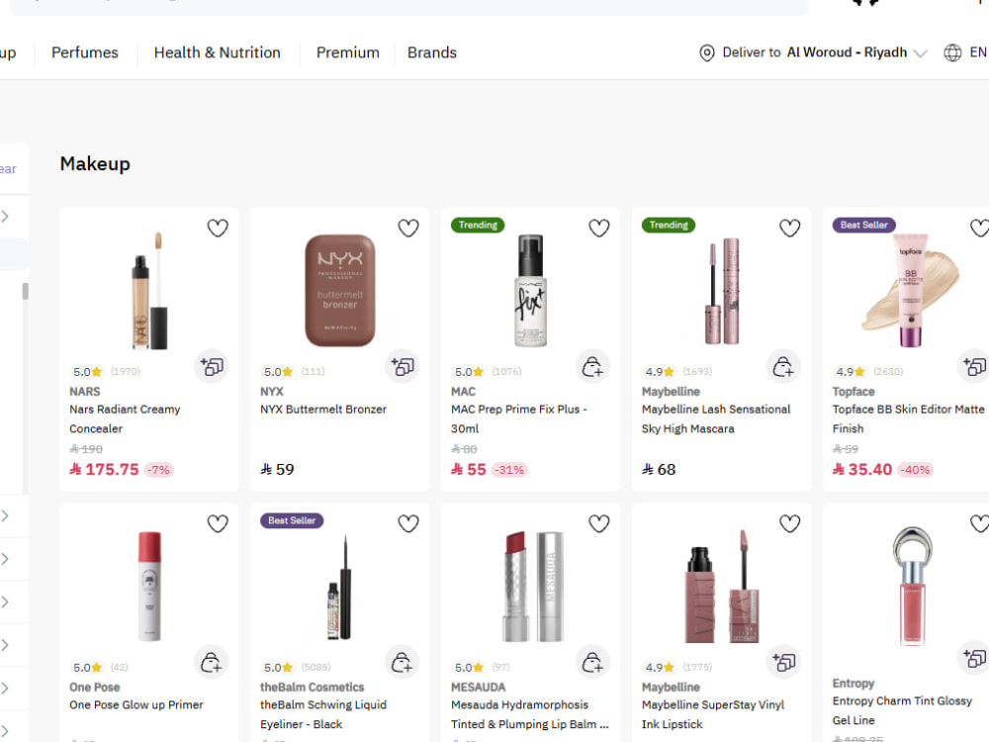Click the Topface BB cream product image
989x742 pixels.
(x=911, y=290)
